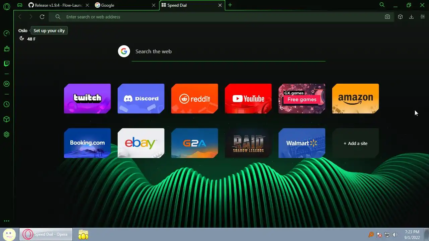This screenshot has width=429, height=241.
Task: Open GX Cleaner icon in sidebar
Action: [x=6, y=49]
